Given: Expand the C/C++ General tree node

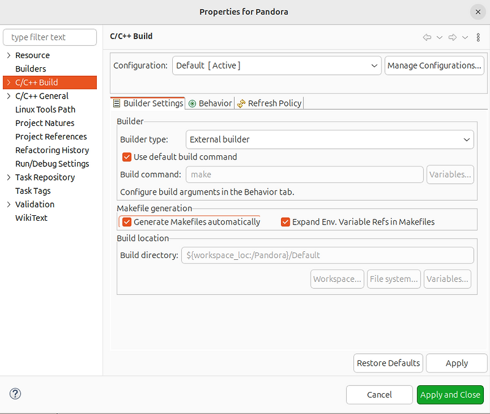Looking at the screenshot, I should coord(9,96).
